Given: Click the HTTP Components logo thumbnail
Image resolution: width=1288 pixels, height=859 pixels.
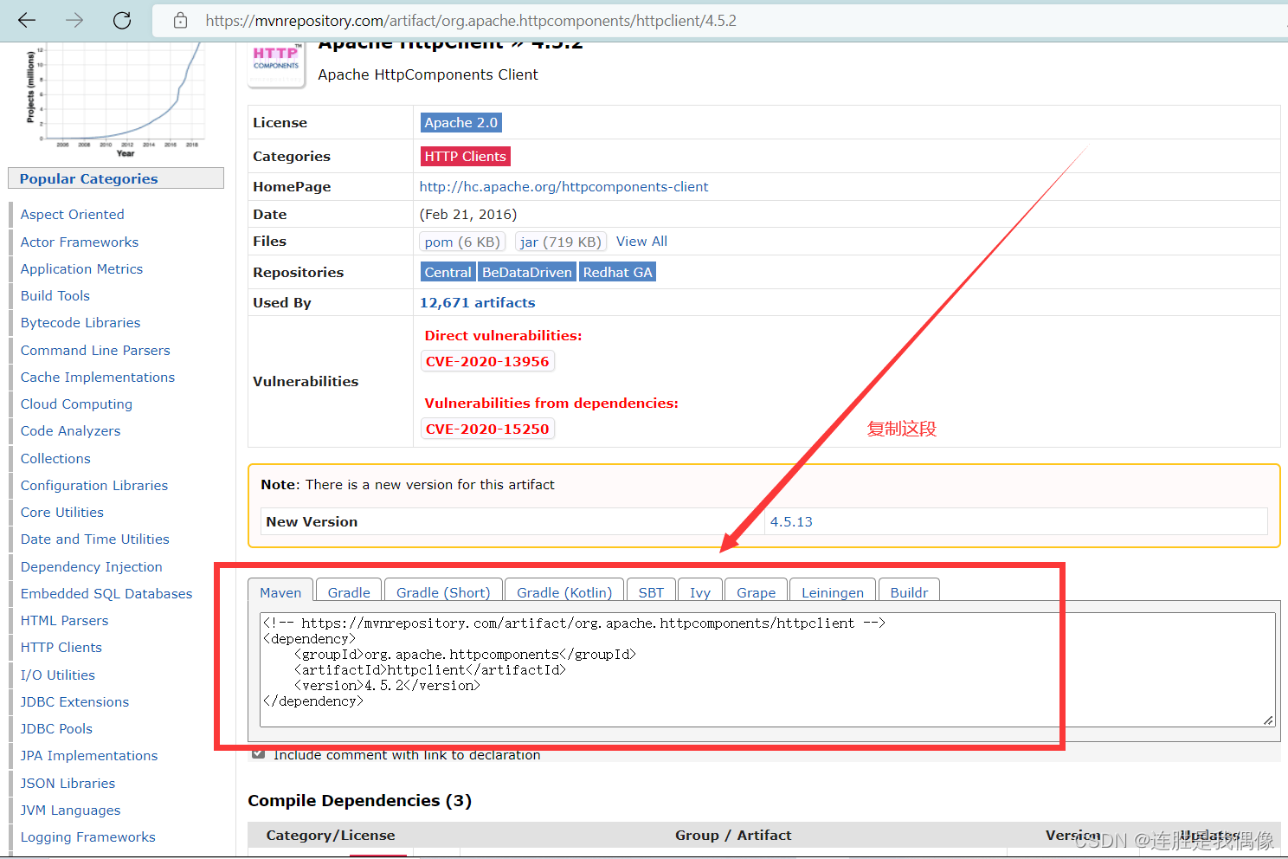Looking at the screenshot, I should (x=276, y=64).
